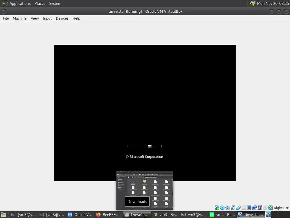Open the Devices menu

click(62, 18)
